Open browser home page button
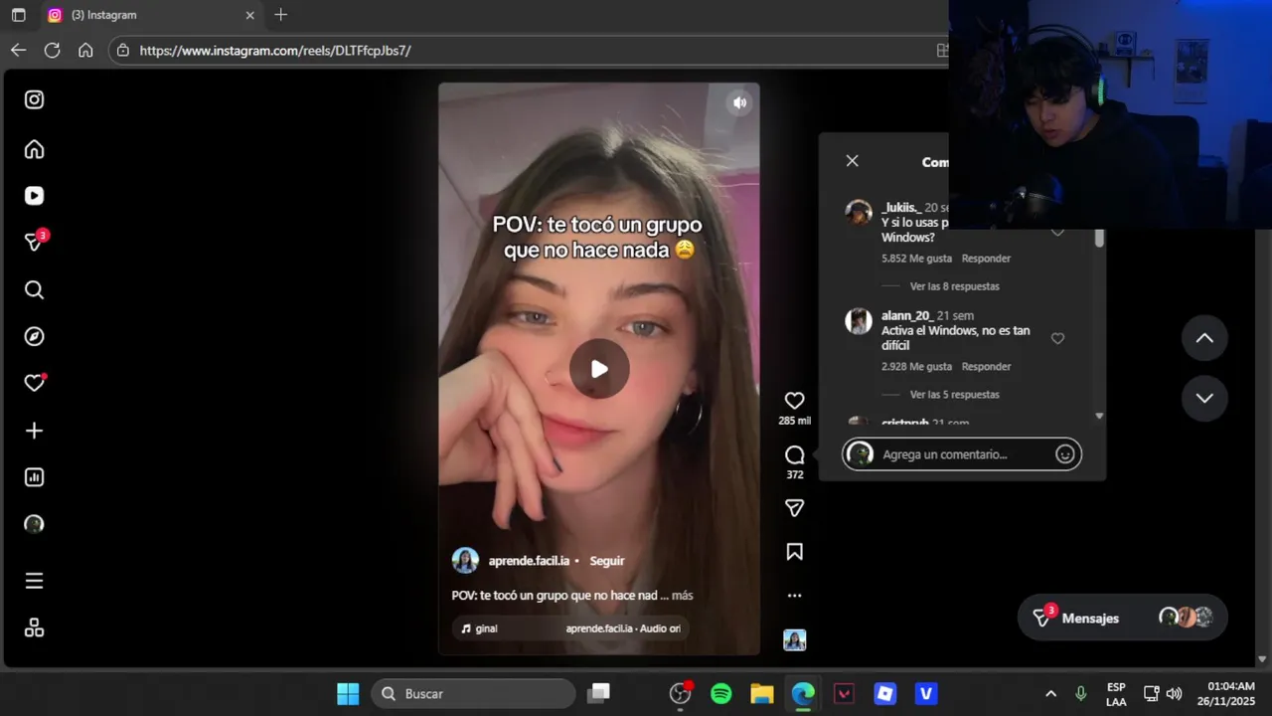The height and width of the screenshot is (716, 1272). point(85,50)
